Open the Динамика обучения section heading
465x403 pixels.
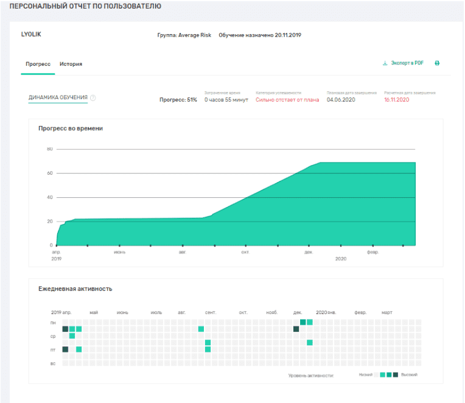pyautogui.click(x=58, y=97)
